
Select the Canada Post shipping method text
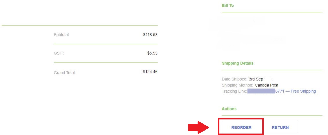(267, 85)
